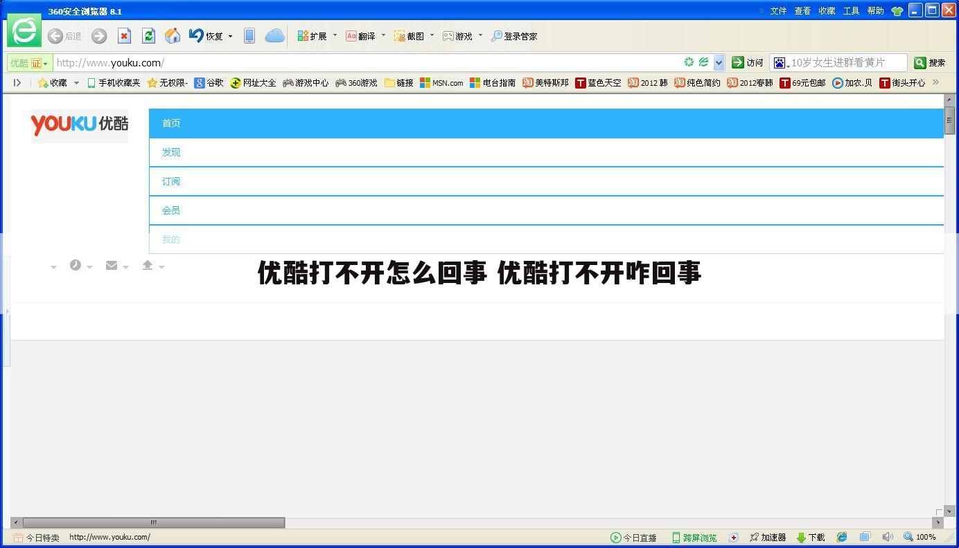Screen dimensions: 959x548
Task: Open the 游戏中心 bookmark
Action: tap(306, 83)
